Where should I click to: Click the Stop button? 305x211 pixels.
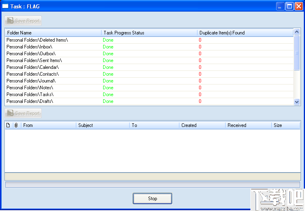(152, 198)
